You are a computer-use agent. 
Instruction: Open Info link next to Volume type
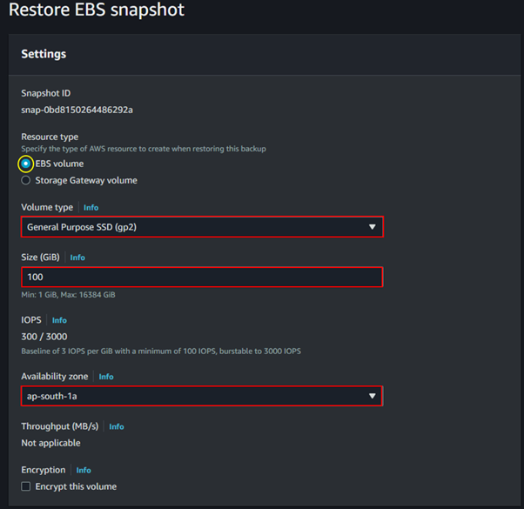pyautogui.click(x=91, y=207)
